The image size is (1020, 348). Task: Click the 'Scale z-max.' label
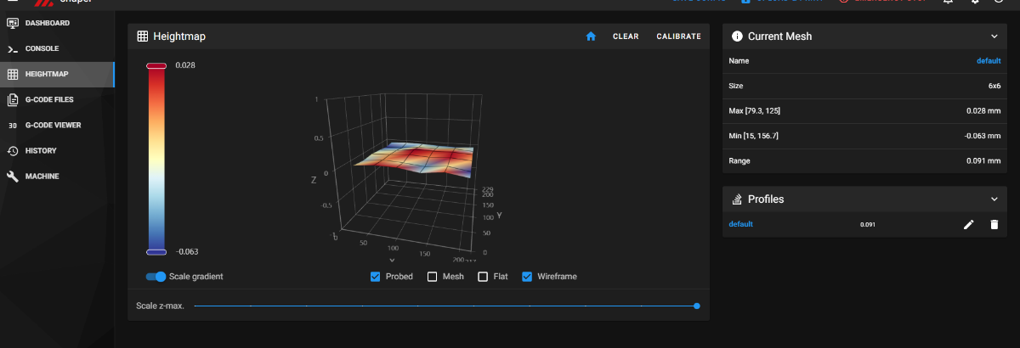coord(161,306)
